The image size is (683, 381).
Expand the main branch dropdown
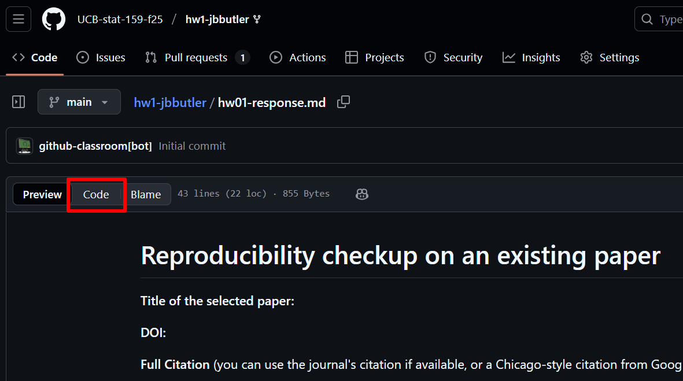[79, 102]
